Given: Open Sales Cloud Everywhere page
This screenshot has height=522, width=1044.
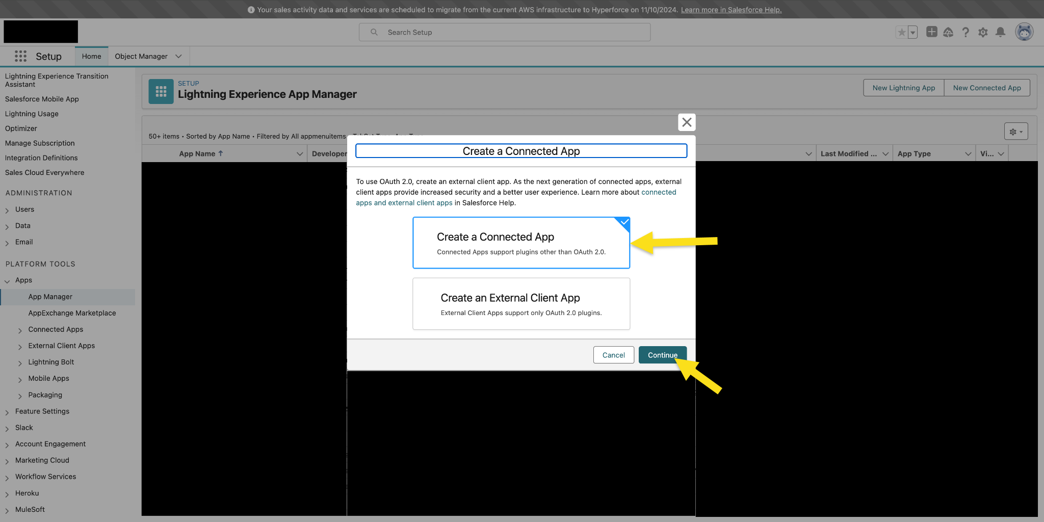Looking at the screenshot, I should point(44,173).
